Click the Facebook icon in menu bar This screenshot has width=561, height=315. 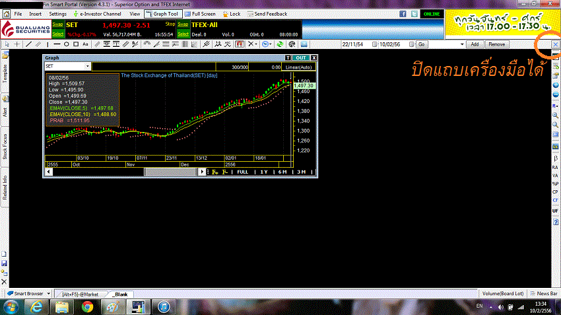pos(403,14)
